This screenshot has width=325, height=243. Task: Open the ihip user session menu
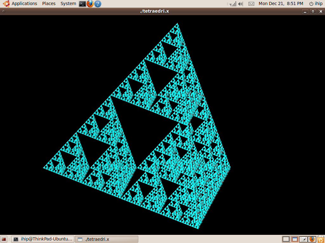(315, 3)
